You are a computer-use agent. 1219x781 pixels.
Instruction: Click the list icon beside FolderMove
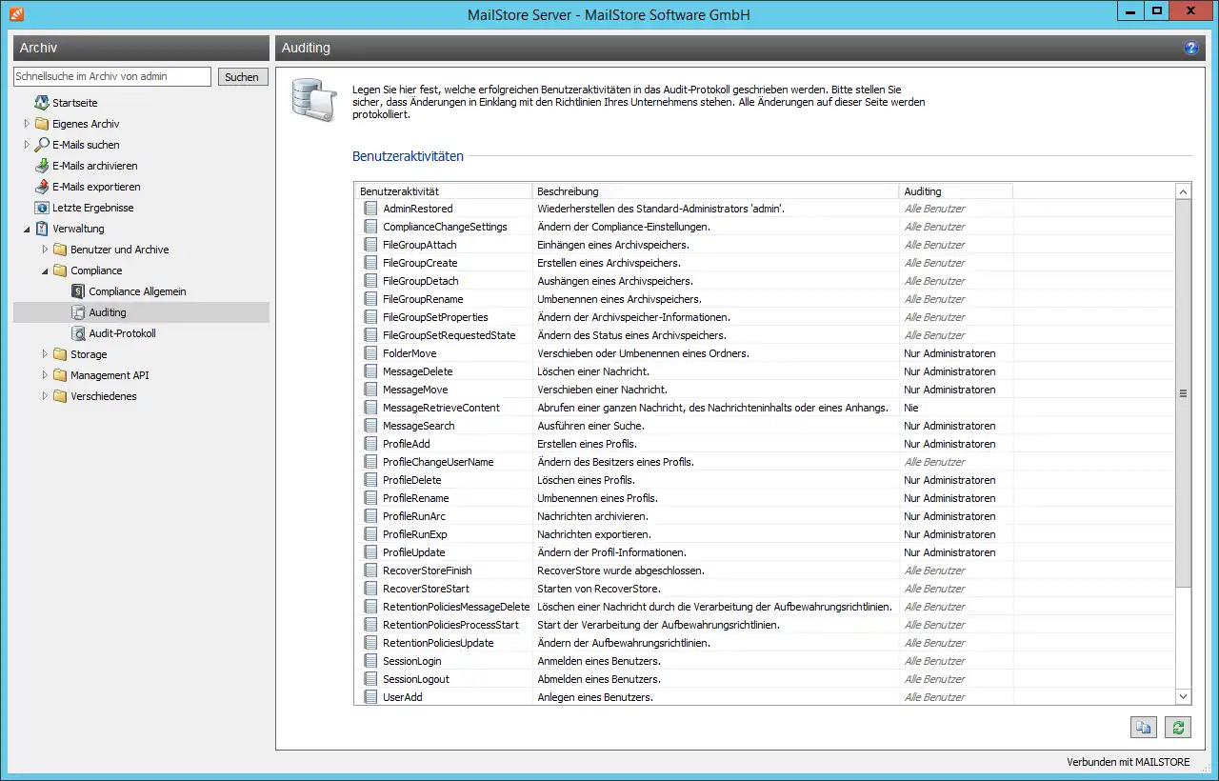[370, 353]
